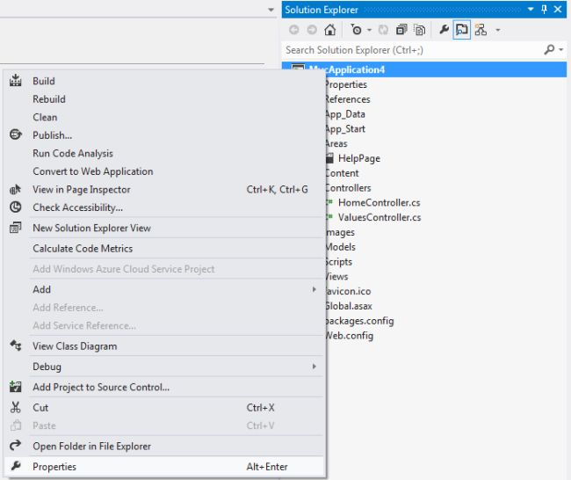Image resolution: width=571 pixels, height=480 pixels.
Task: Select View Class Diagram menu entry
Action: pyautogui.click(x=164, y=346)
